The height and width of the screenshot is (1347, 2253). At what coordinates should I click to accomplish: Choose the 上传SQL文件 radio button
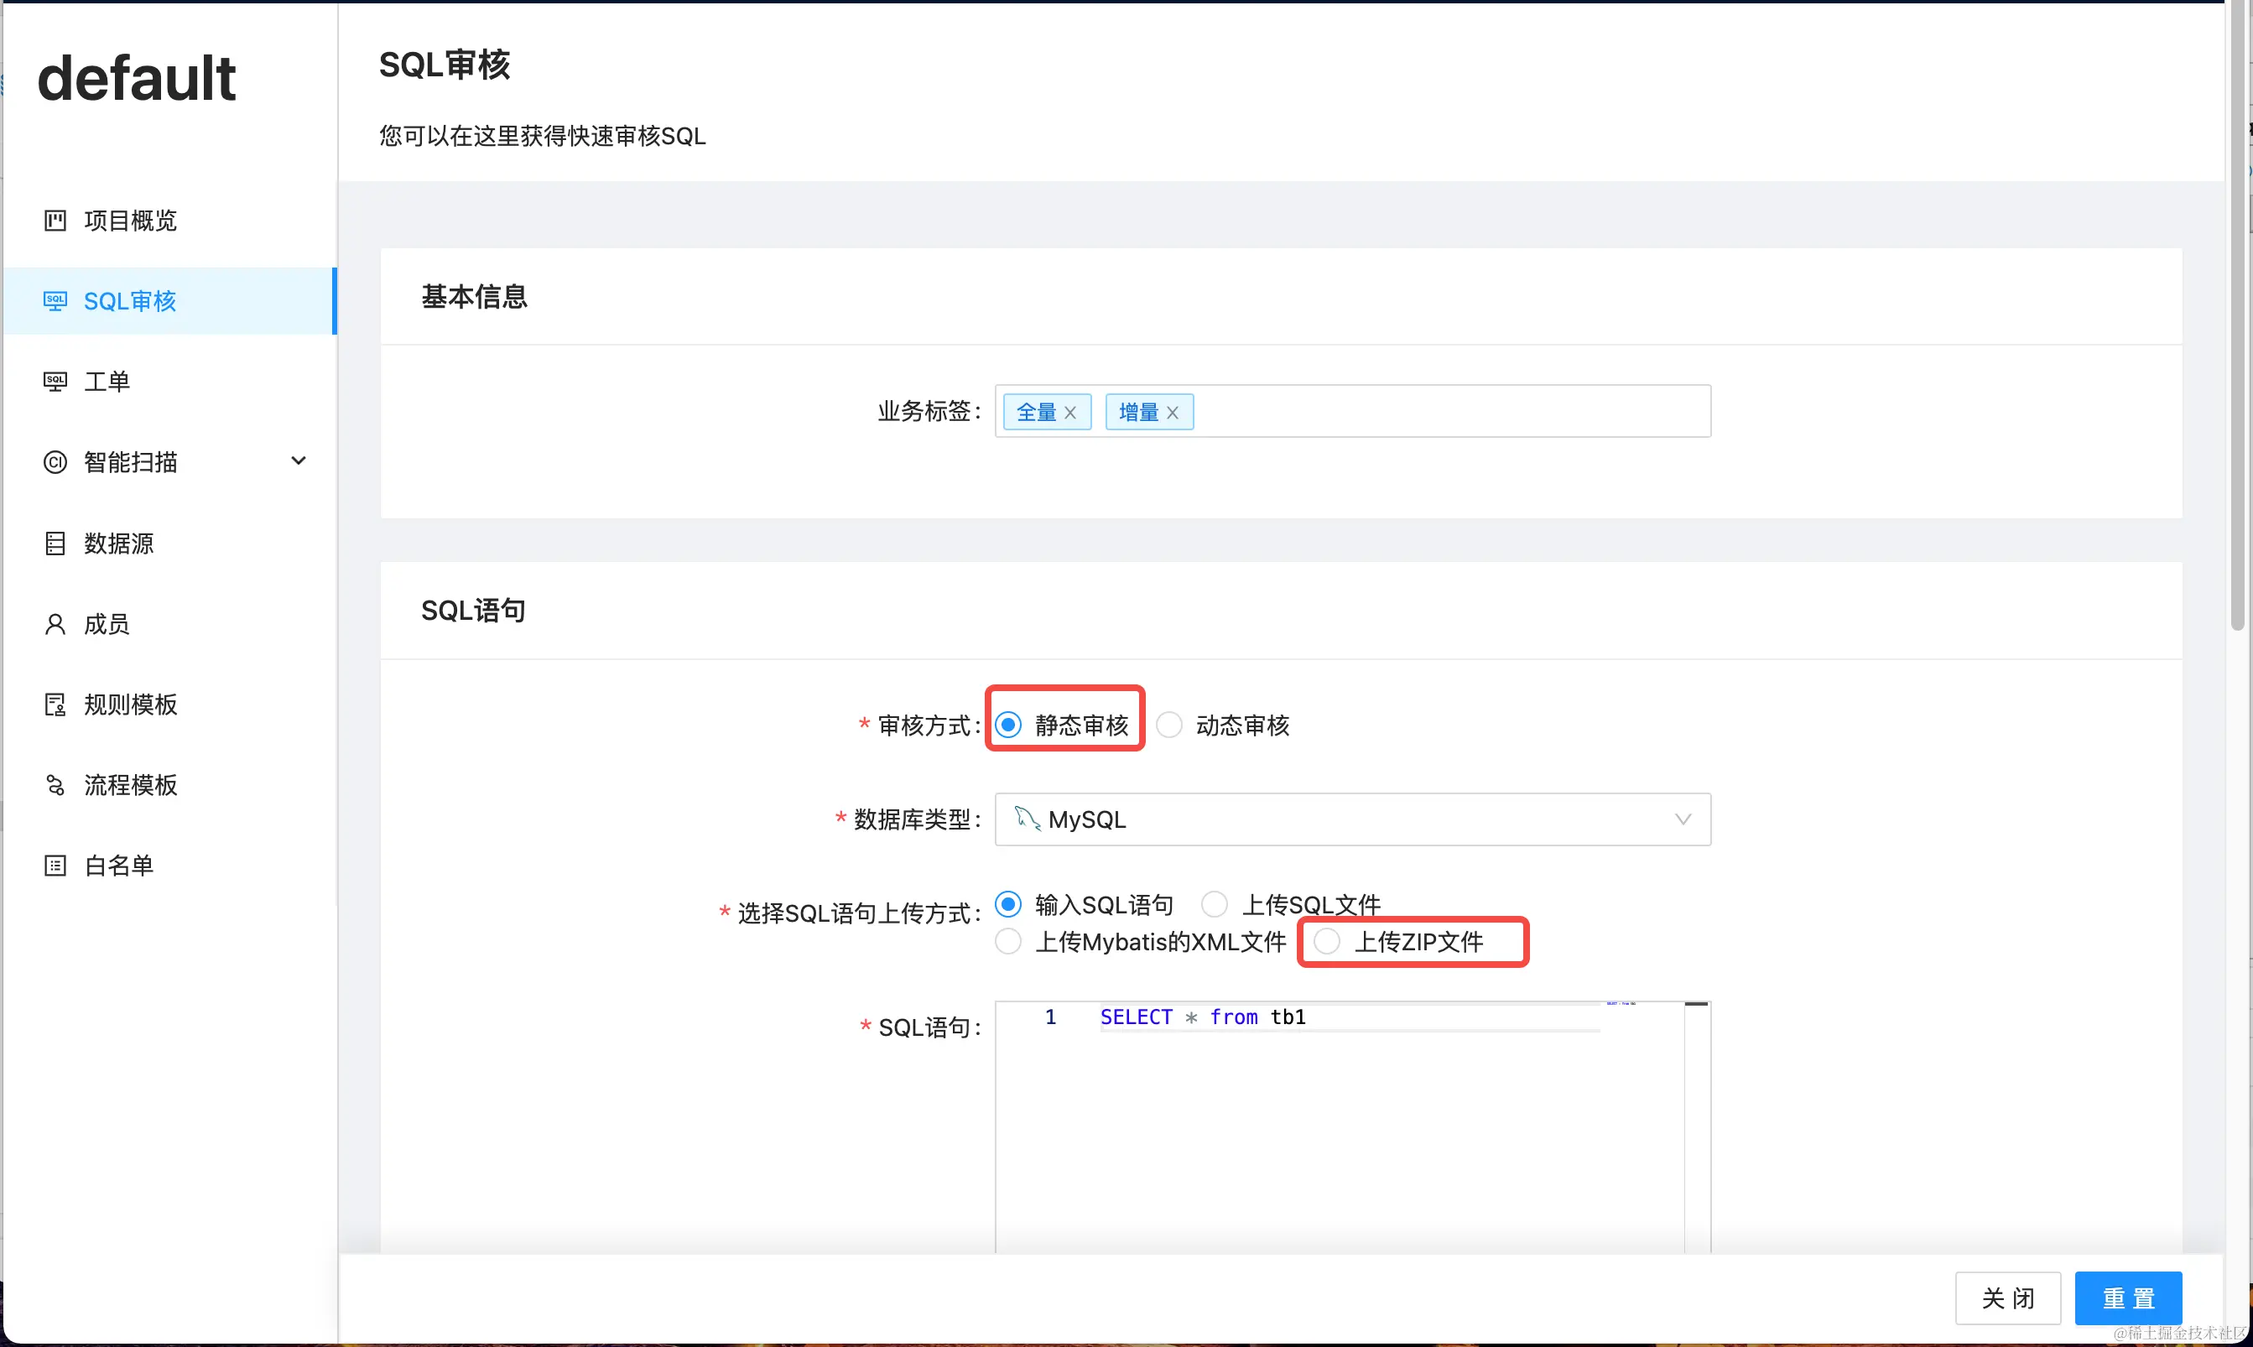[x=1214, y=904]
